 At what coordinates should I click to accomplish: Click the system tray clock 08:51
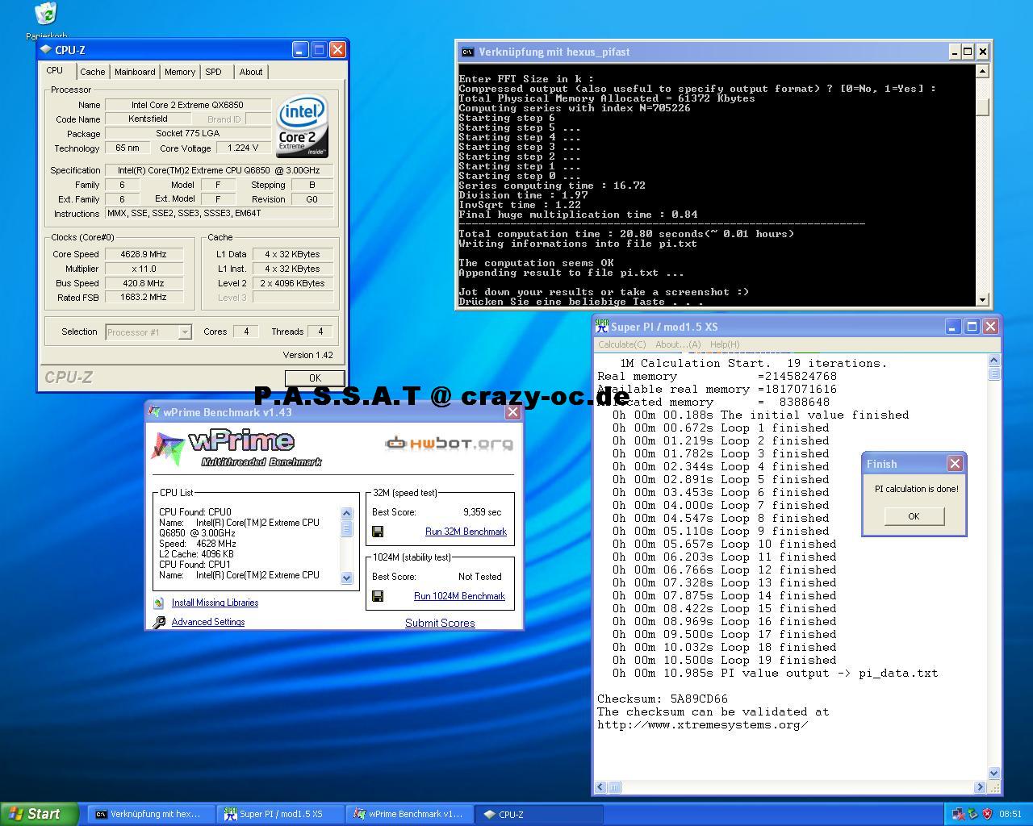tap(1010, 814)
